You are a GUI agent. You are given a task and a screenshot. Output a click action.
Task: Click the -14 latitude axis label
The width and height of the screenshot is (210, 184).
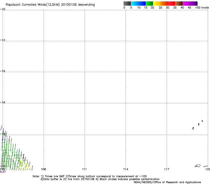[3, 71]
